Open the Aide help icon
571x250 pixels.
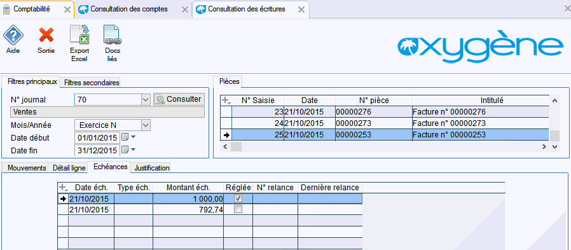(13, 36)
